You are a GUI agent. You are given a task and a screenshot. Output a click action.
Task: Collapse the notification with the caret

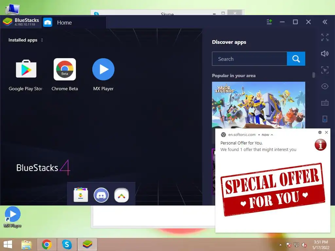pos(272,135)
